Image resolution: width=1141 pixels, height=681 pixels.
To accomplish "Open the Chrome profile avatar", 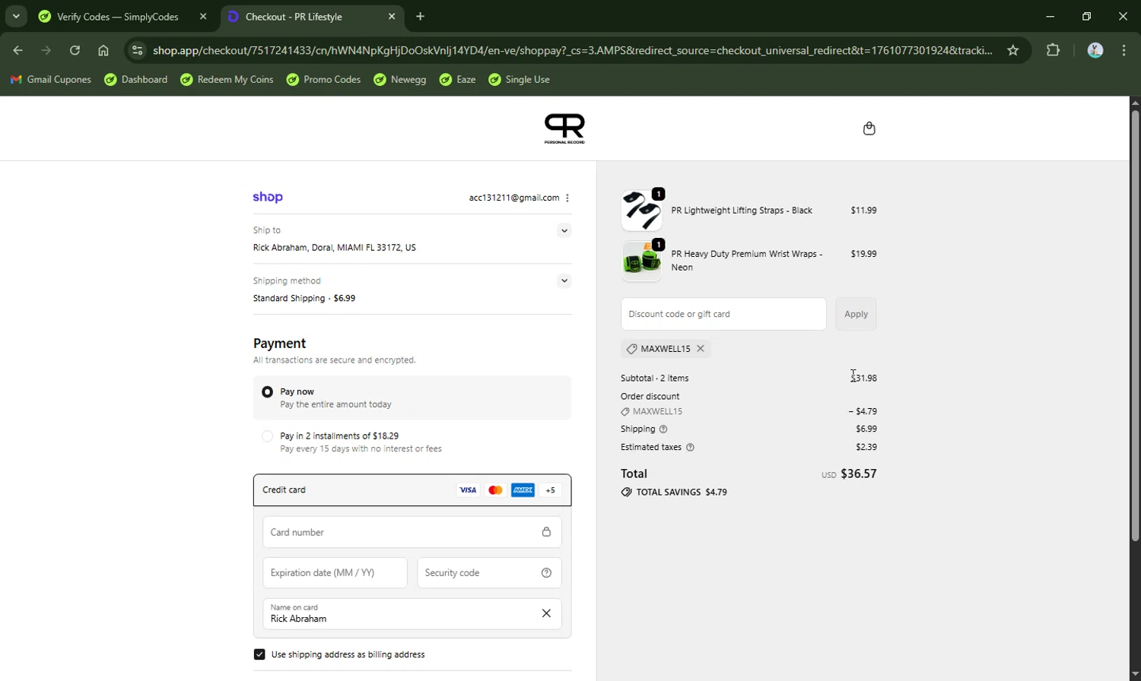I will pyautogui.click(x=1095, y=50).
